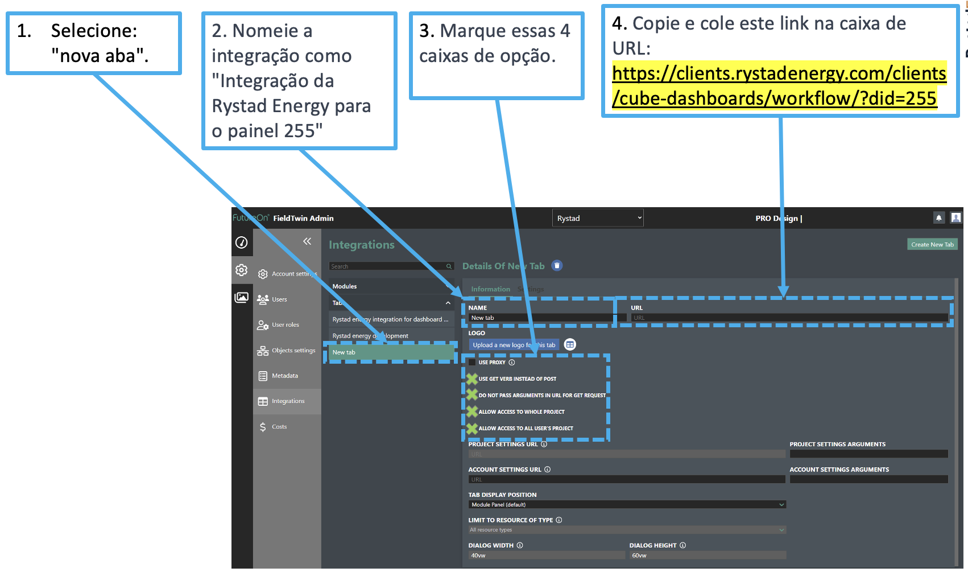Toggle Allow Access To All User's Project

point(472,429)
